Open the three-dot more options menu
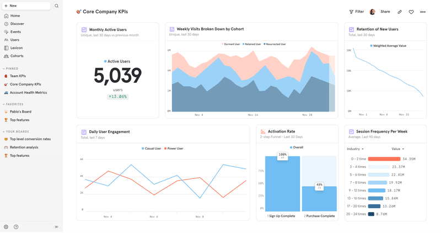The image size is (441, 233). [423, 12]
